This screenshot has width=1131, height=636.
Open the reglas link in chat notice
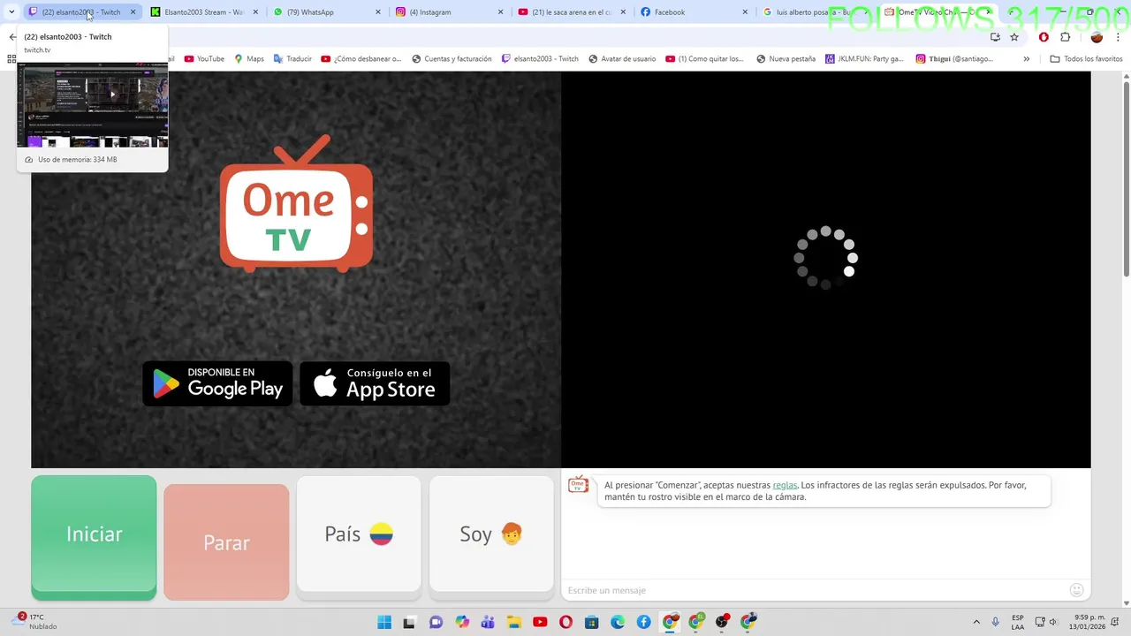[x=785, y=485]
